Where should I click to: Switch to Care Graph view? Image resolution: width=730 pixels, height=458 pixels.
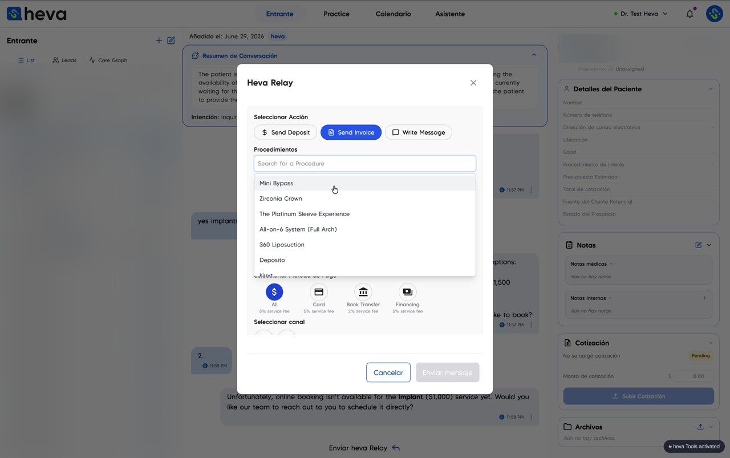[108, 60]
